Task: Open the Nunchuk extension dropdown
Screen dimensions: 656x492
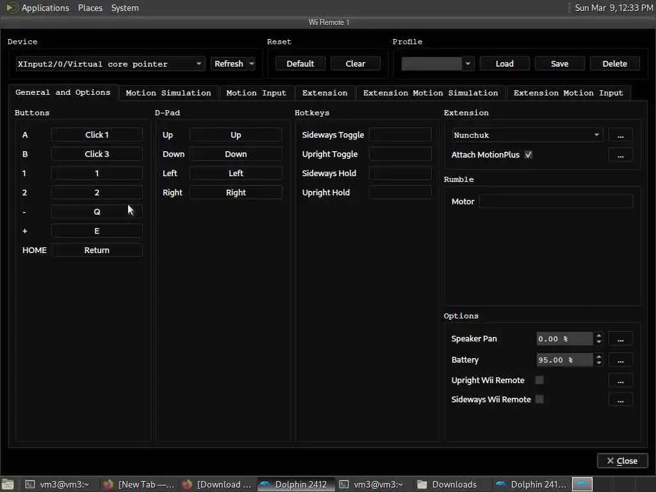Action: 527,135
